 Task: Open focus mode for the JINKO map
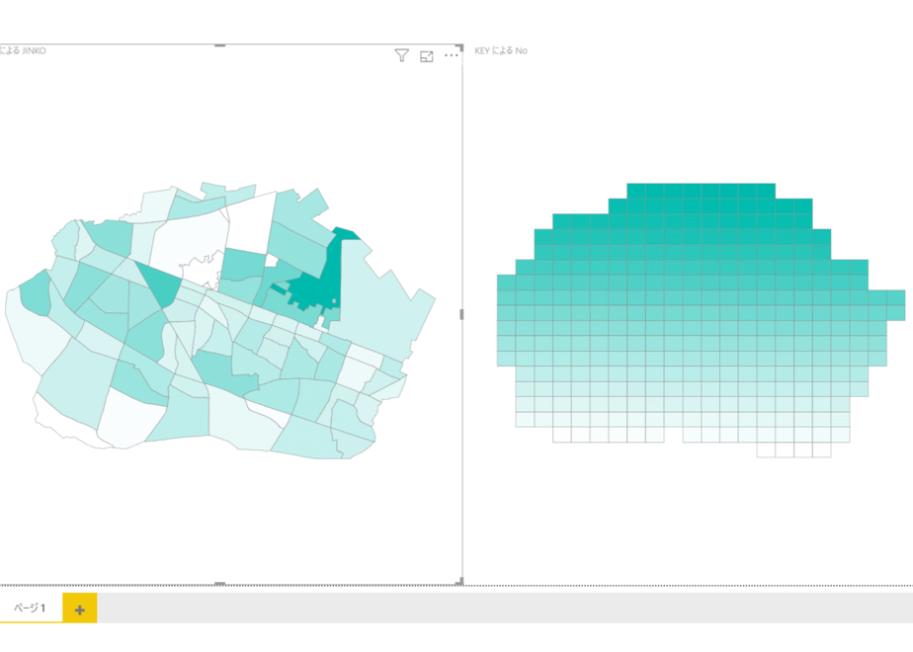tap(426, 56)
